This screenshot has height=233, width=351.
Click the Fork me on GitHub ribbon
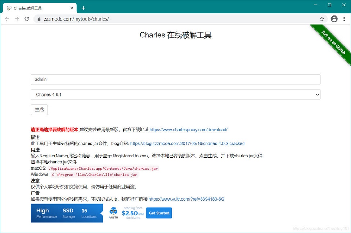[x=333, y=42]
